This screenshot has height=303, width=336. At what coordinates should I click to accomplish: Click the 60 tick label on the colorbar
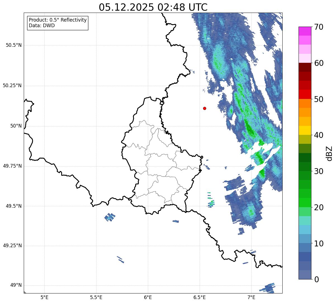pyautogui.click(x=319, y=63)
